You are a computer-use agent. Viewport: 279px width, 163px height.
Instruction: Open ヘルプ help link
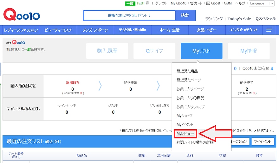pyautogui.click(x=240, y=3)
